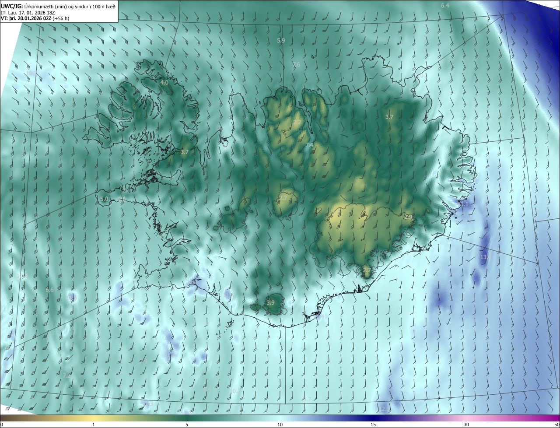This screenshot has width=560, height=428.
Task: Click the 10.2 value label on the map
Action: 235,391
